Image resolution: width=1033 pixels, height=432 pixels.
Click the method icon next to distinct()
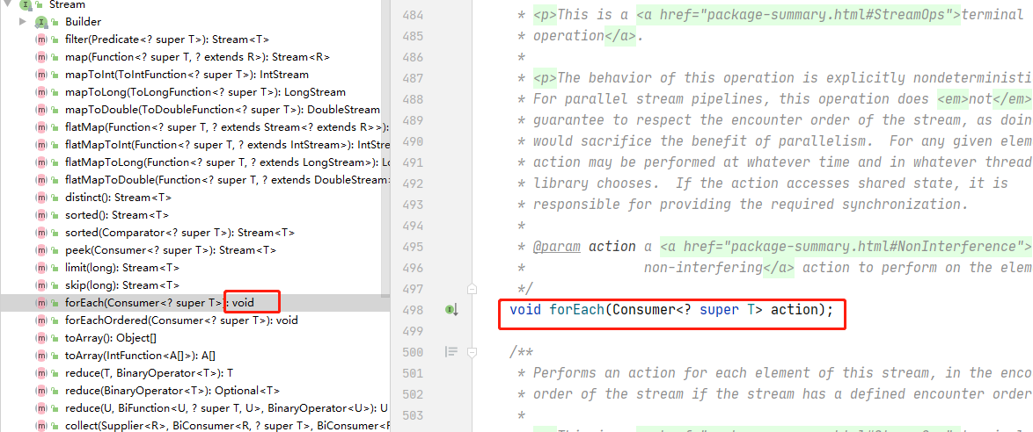pos(41,198)
